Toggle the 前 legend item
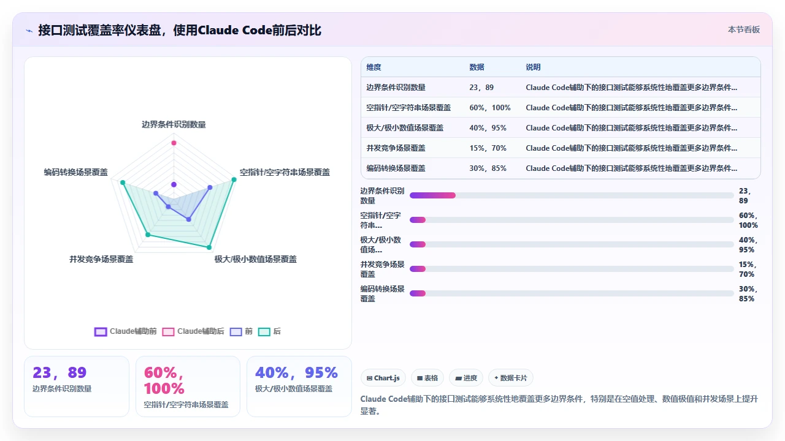Screen dimensions: 785x441 pos(241,331)
